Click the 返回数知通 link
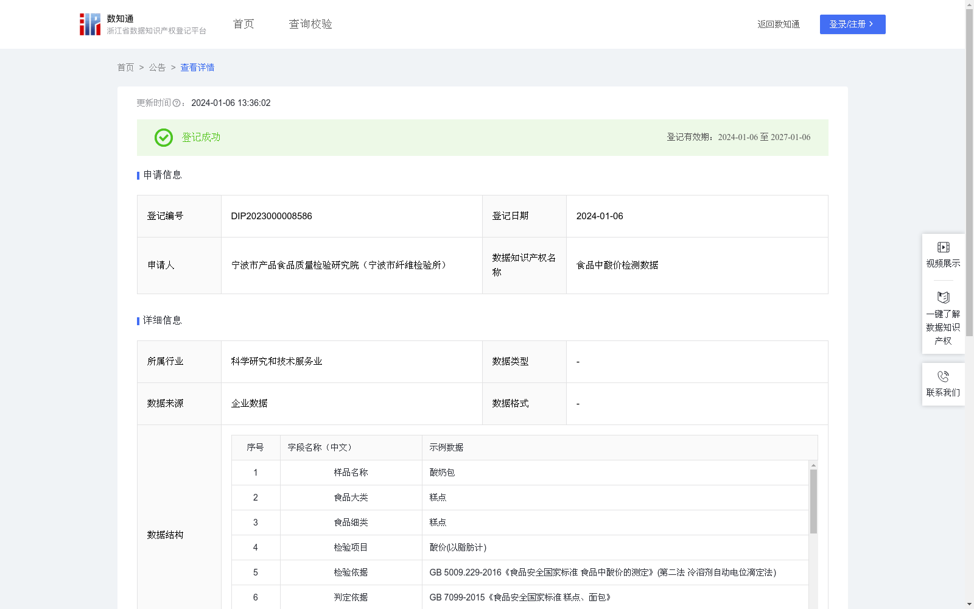Screen dimensions: 974x609 coord(779,24)
